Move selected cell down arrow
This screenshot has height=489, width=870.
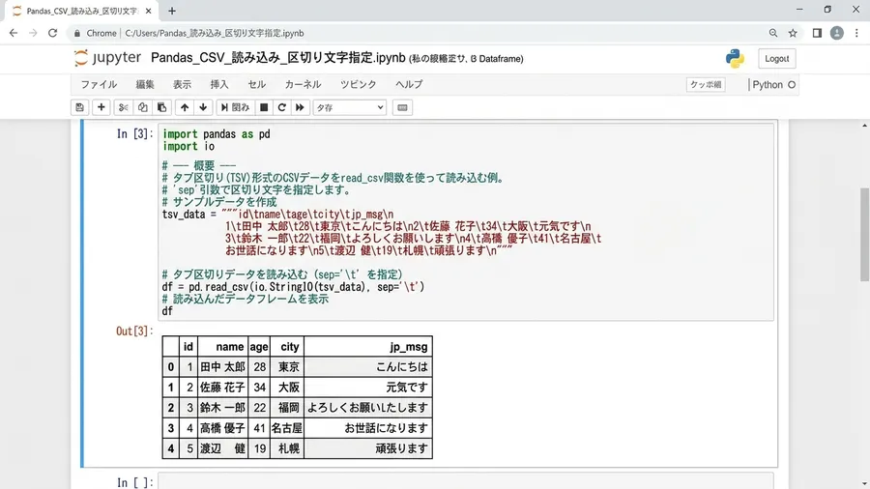pyautogui.click(x=203, y=107)
